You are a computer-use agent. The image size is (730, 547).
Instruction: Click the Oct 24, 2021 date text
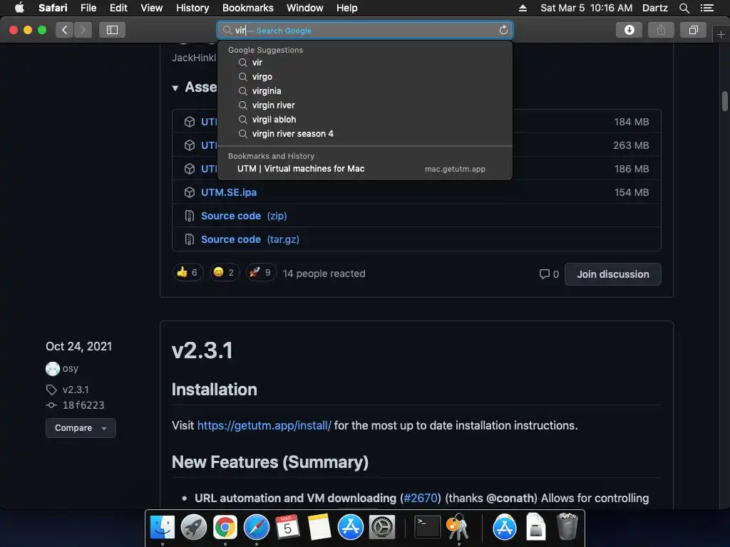tap(78, 347)
